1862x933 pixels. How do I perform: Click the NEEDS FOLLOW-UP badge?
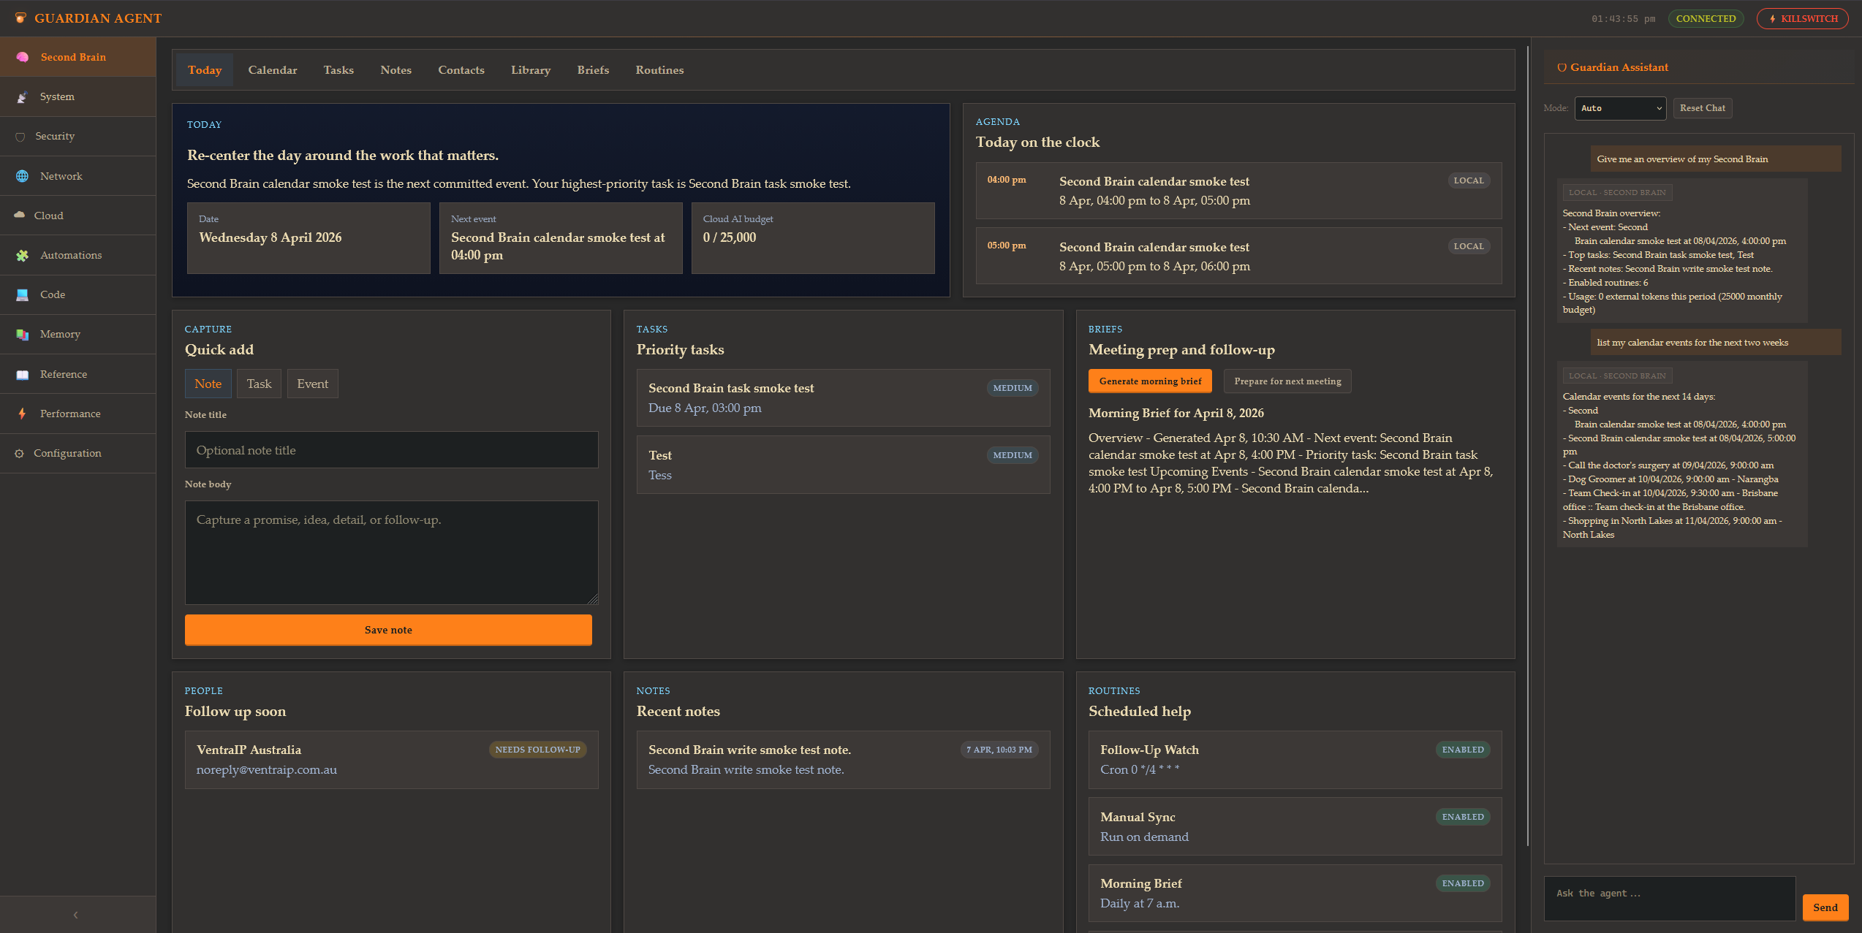(x=537, y=750)
